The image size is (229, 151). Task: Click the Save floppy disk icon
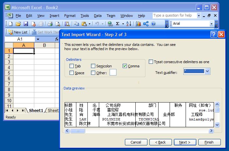[26, 24]
